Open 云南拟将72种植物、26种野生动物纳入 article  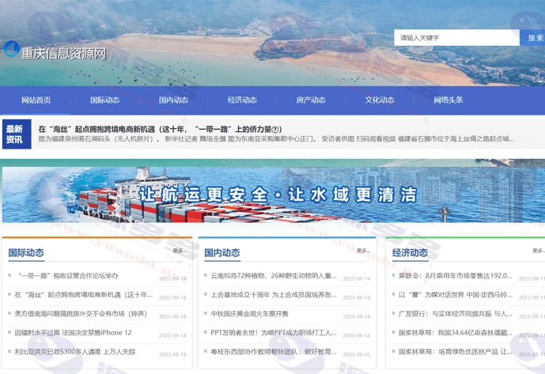274,276
